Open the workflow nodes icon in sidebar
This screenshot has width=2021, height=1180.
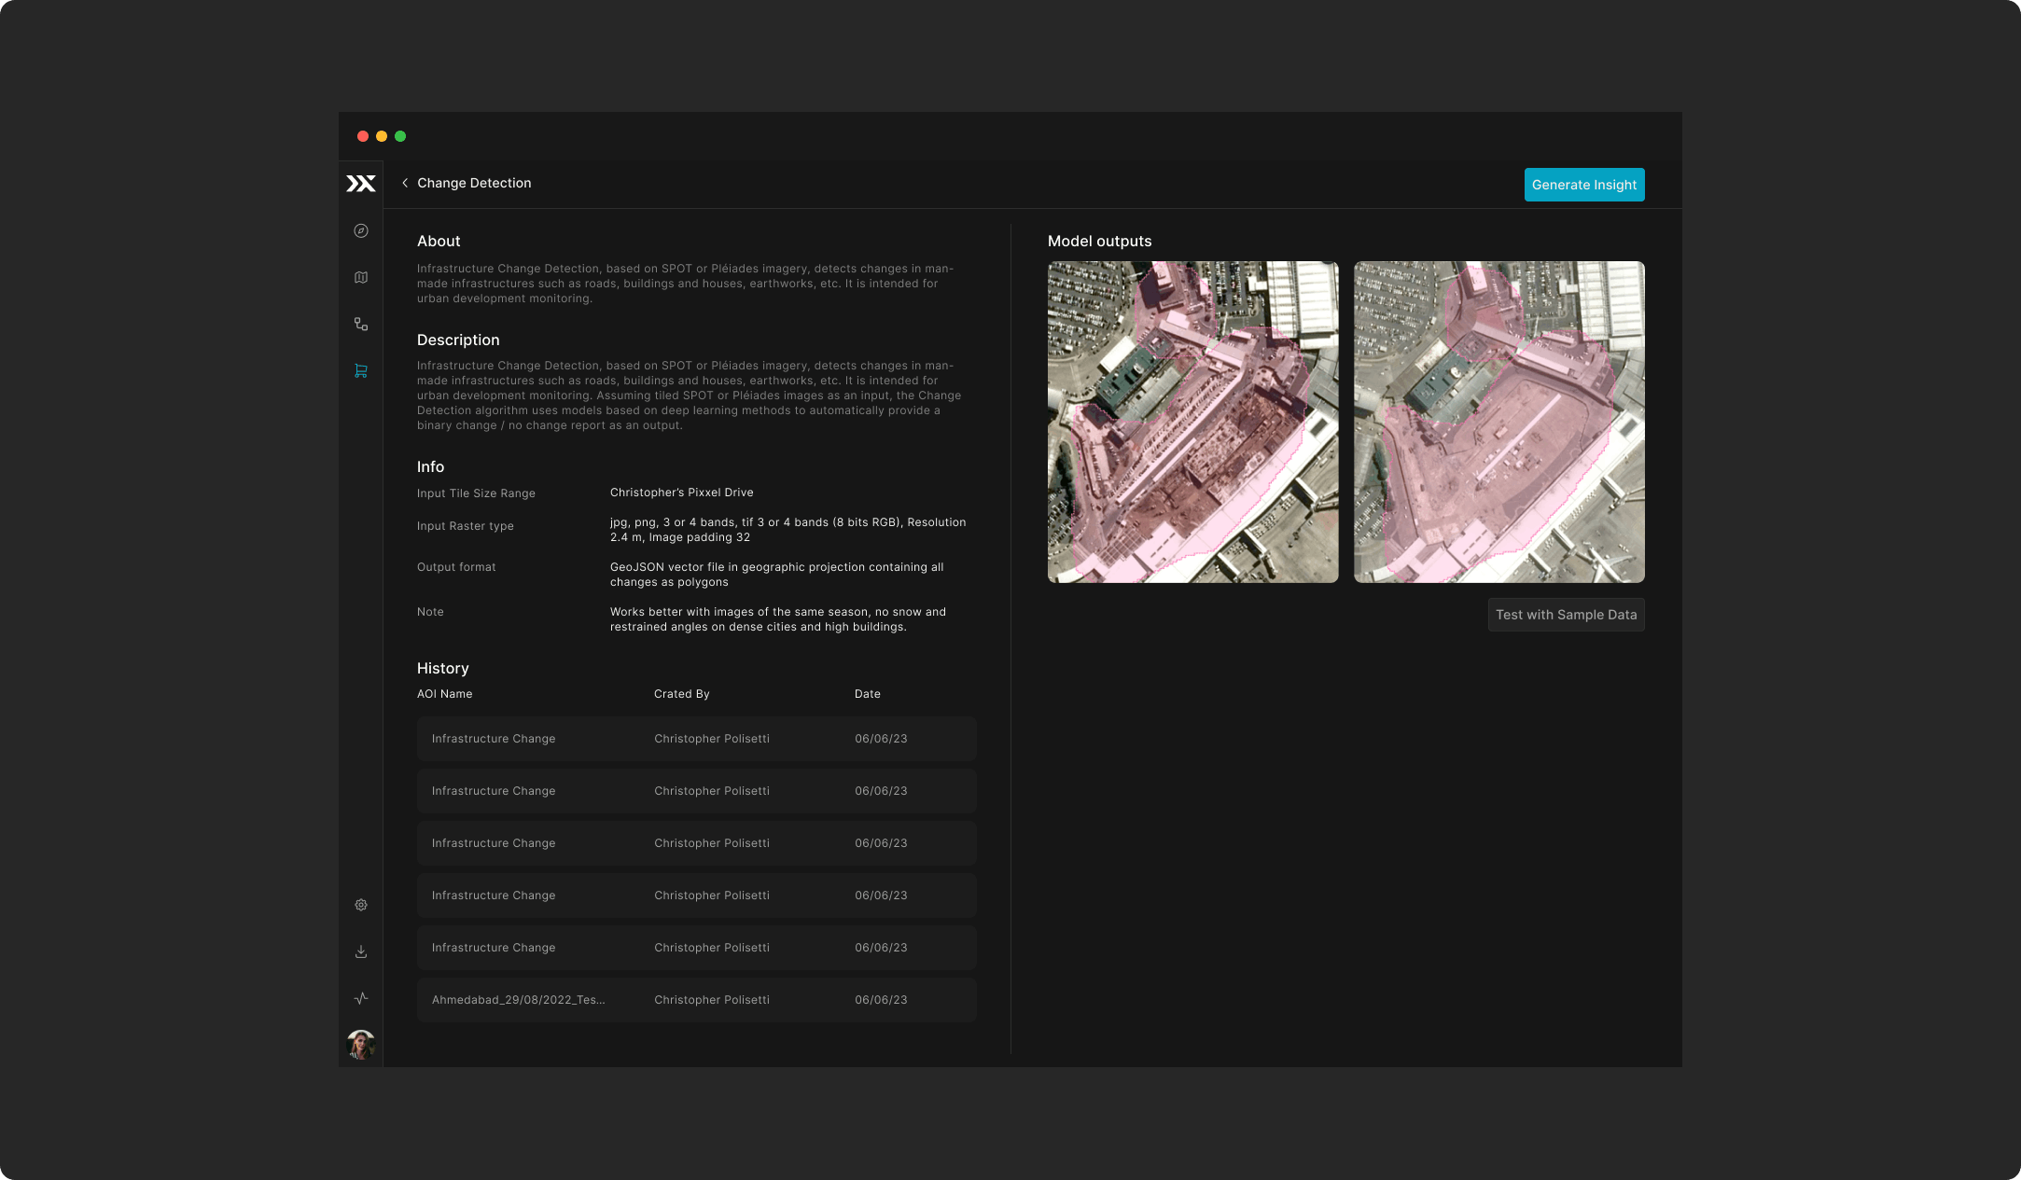click(x=361, y=324)
